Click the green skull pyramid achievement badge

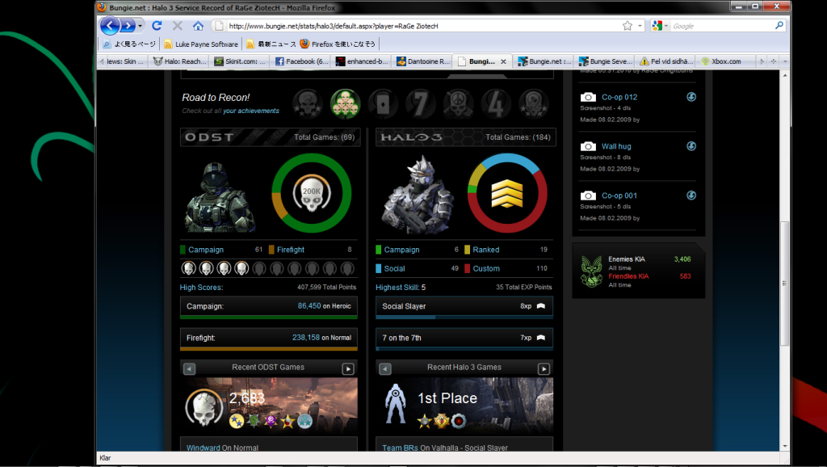pyautogui.click(x=345, y=103)
